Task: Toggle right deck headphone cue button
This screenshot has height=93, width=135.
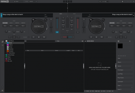Action: click(78, 32)
